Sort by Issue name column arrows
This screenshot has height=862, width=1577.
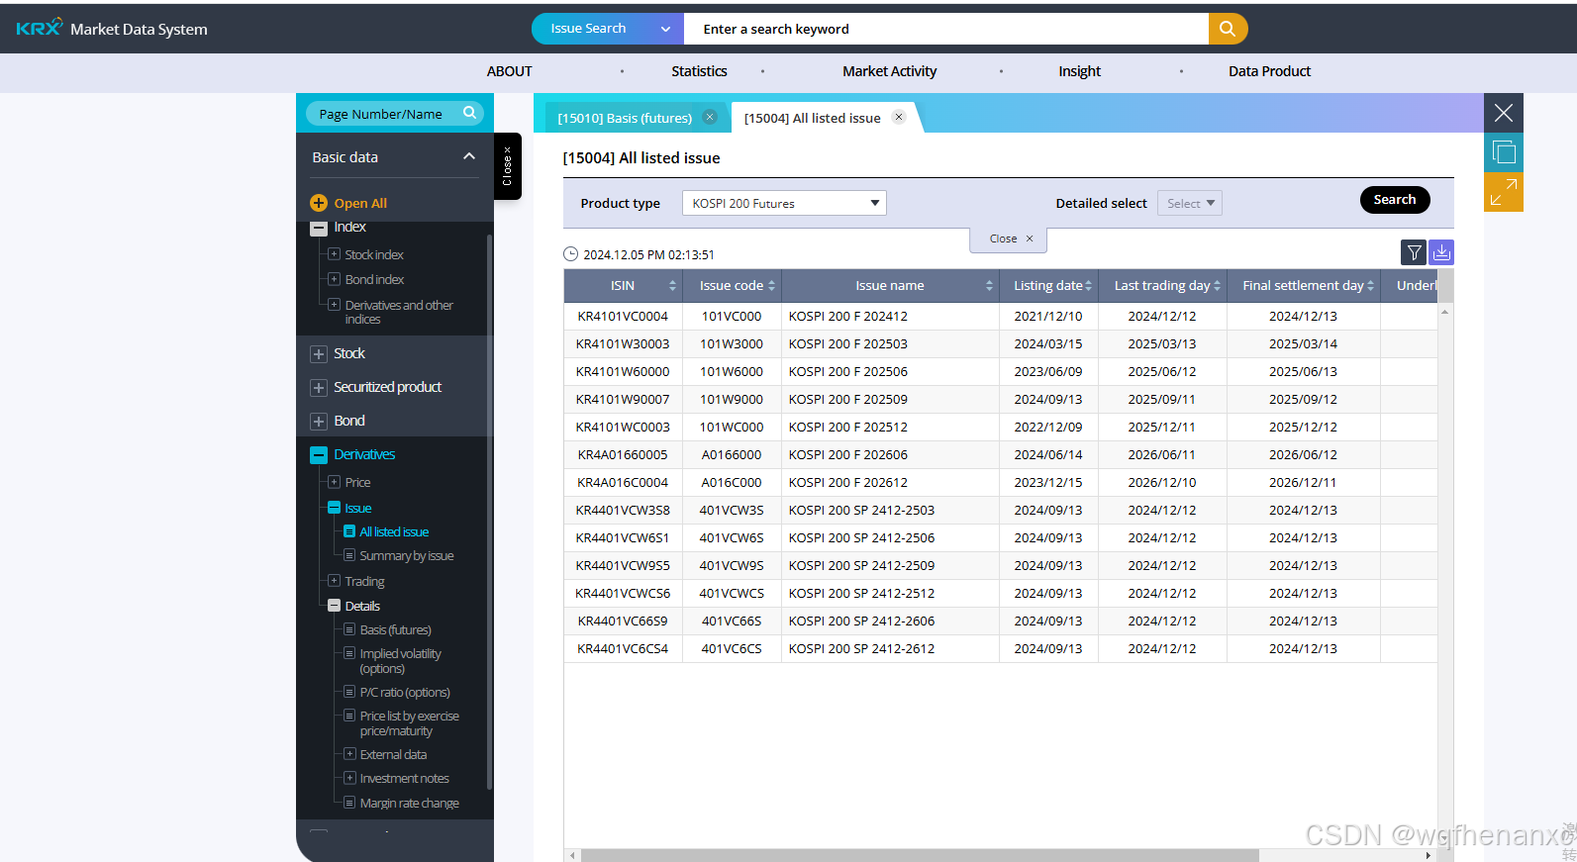[989, 286]
